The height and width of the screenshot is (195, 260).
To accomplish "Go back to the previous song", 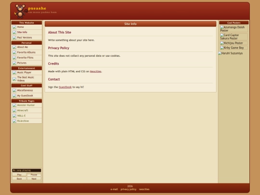I will click(x=19, y=179).
